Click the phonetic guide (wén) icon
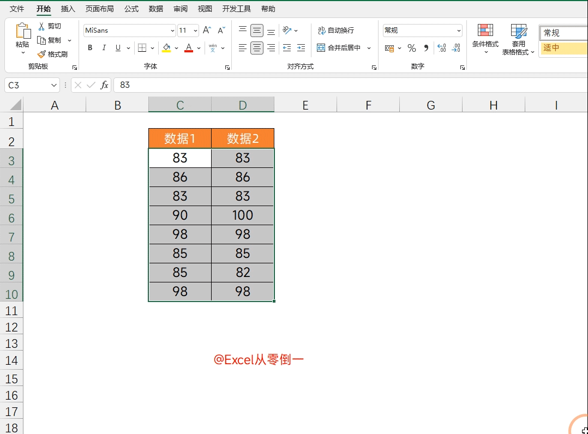Screen dimensions: 588x434 (x=213, y=47)
